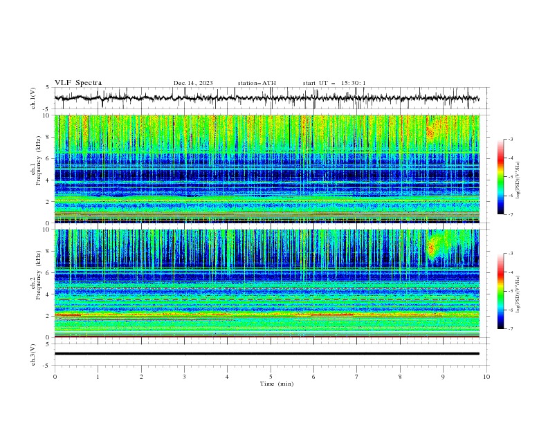Click time axis tick label "3"
Viewport: 548px width, 423px height.
[x=184, y=377]
